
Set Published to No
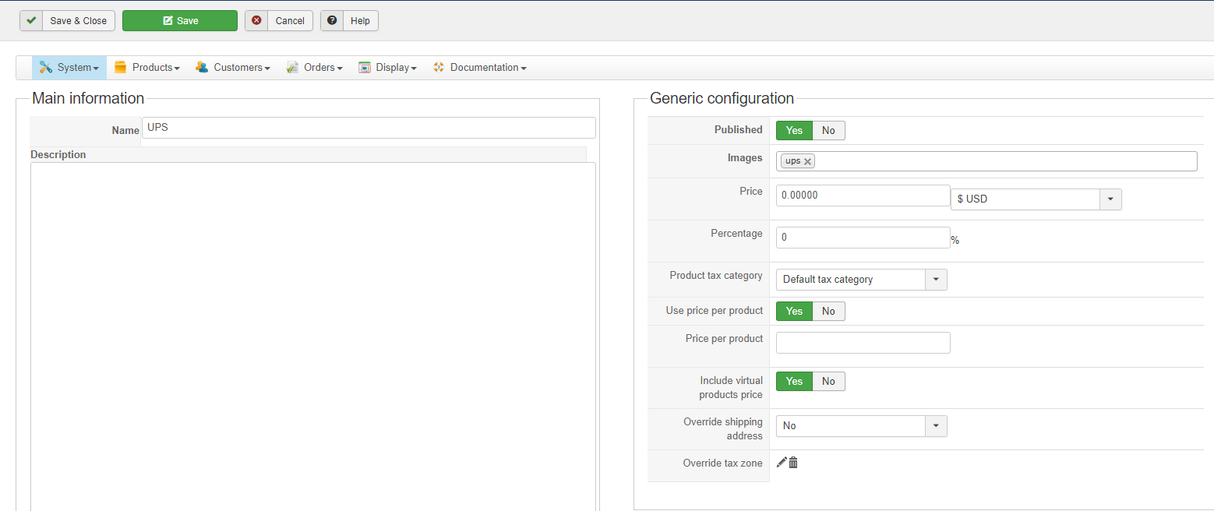click(828, 131)
